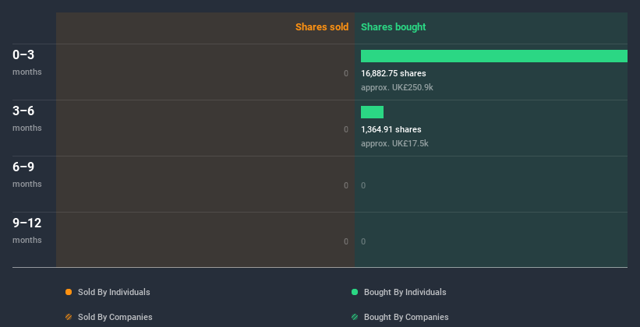Click the shares bought zero for 9–12 months
640x327 pixels.
[363, 241]
